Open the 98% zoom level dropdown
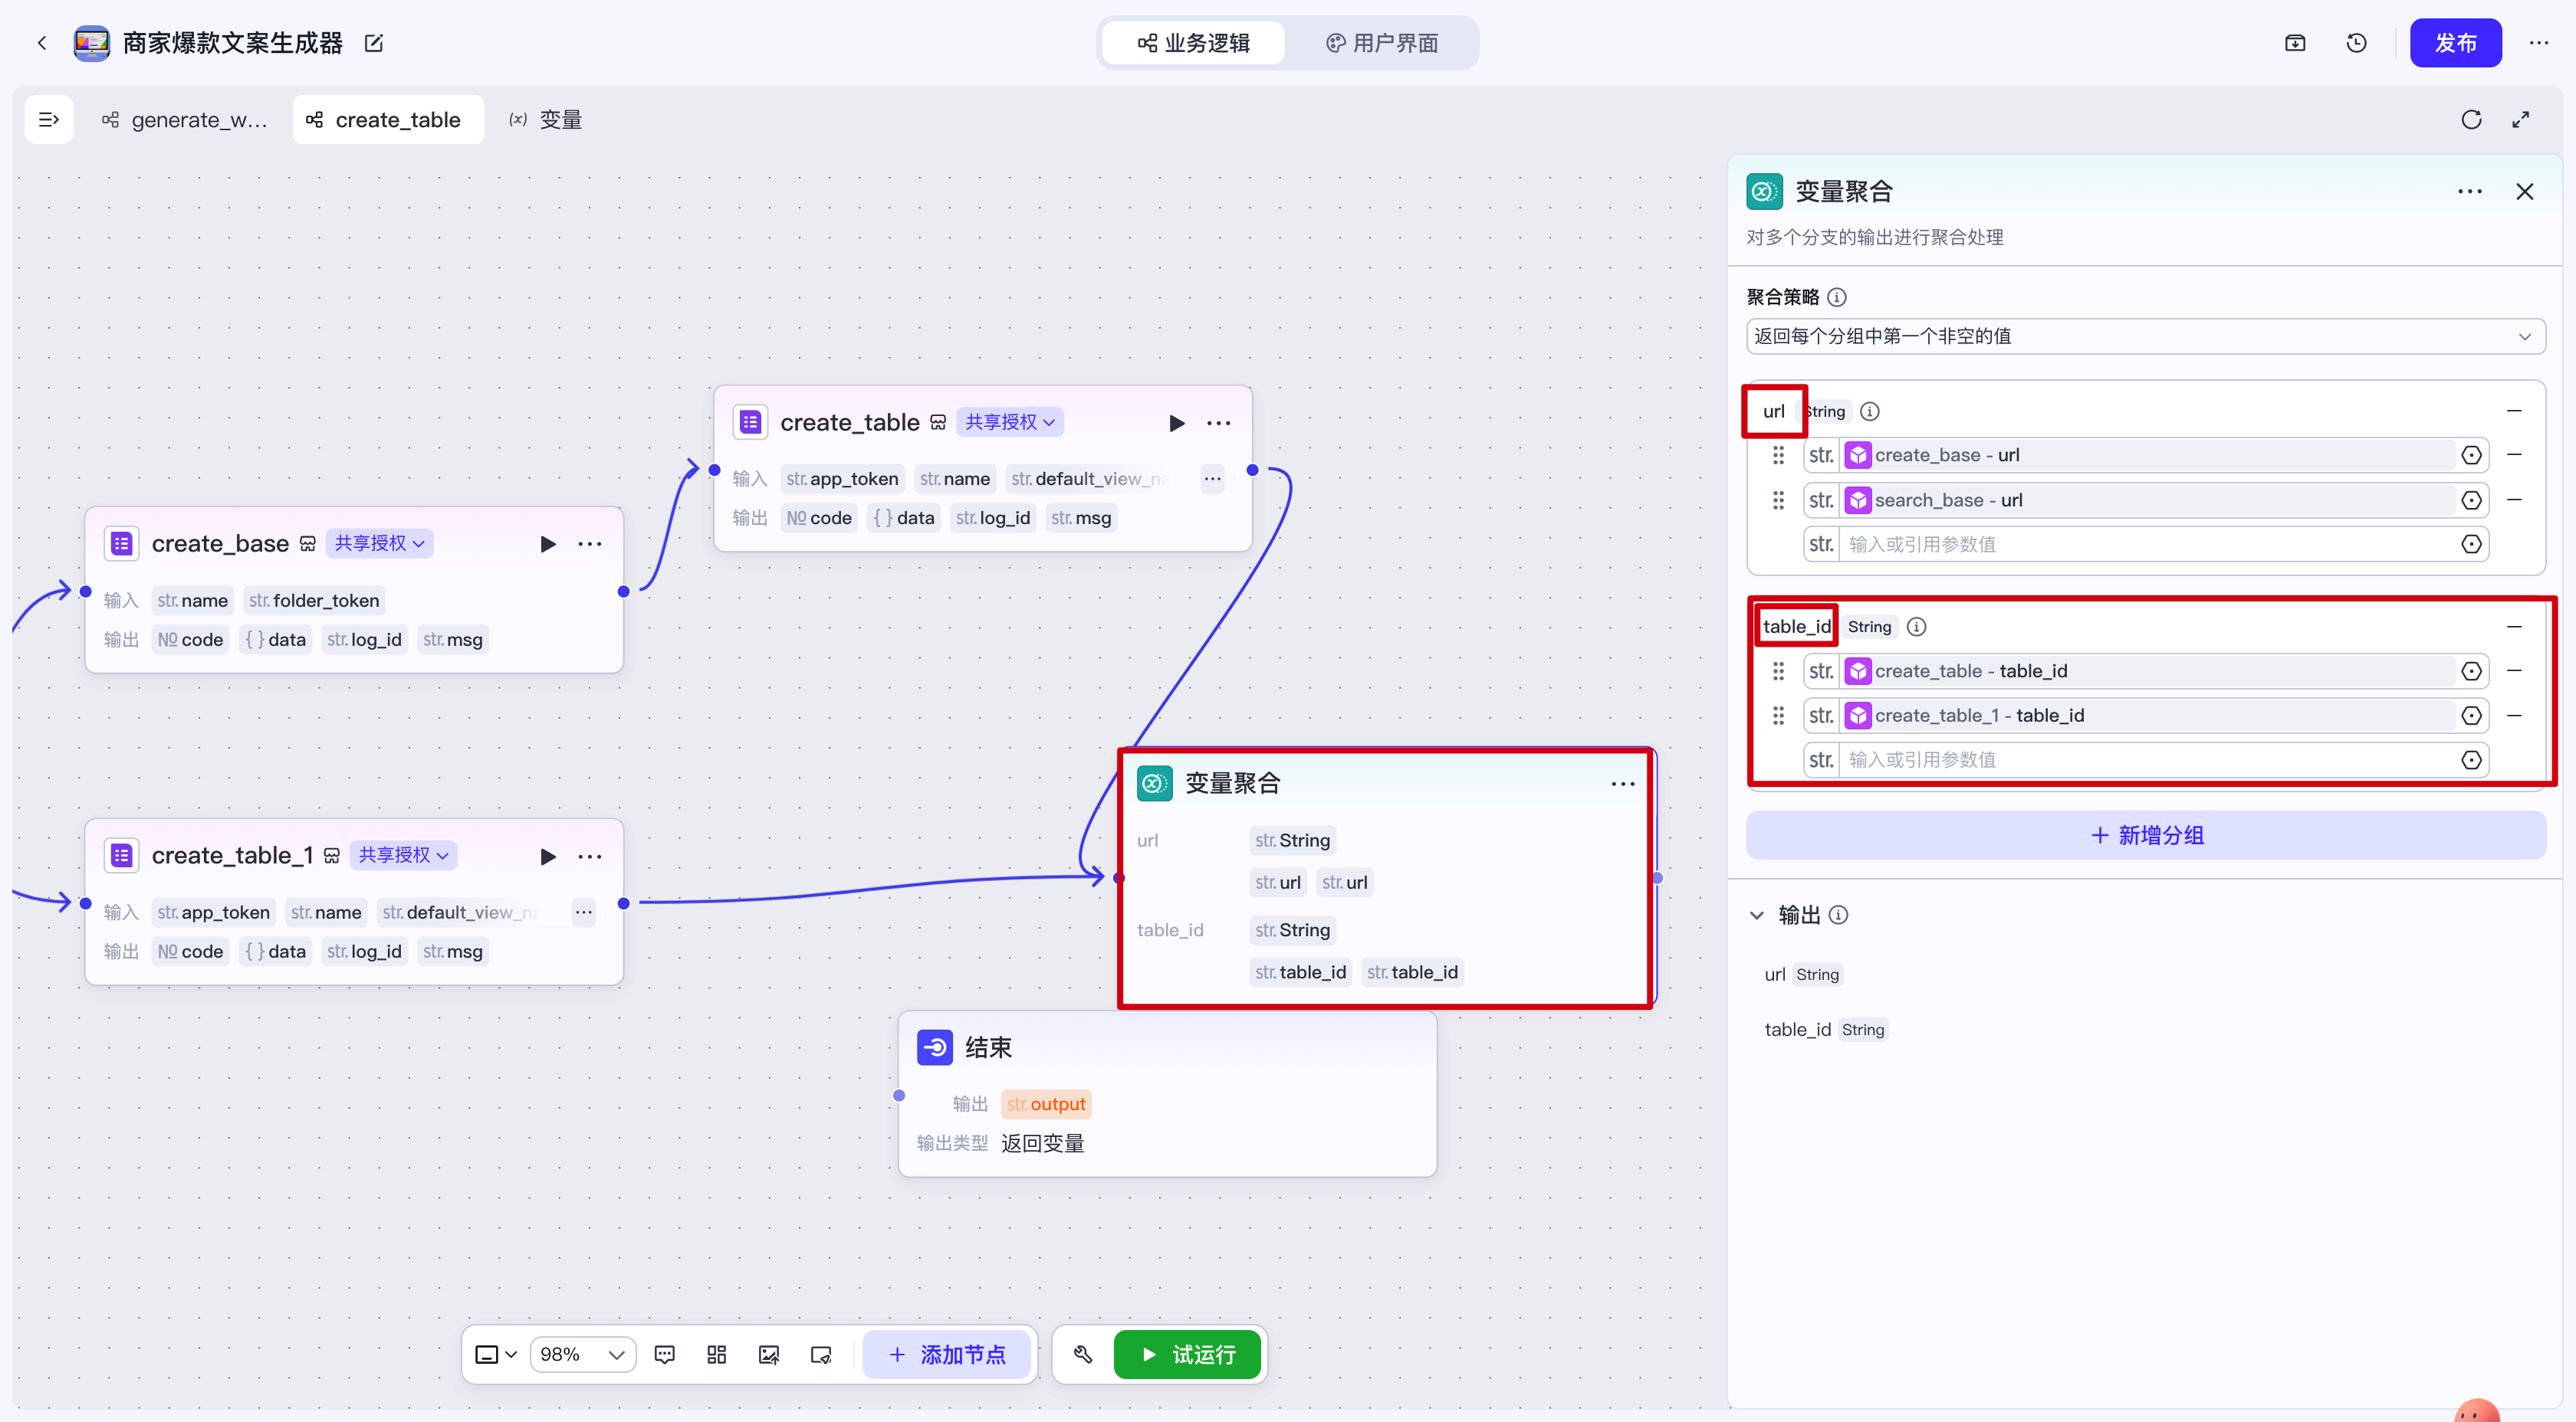Screen dimensions: 2576x1422 pyautogui.click(x=582, y=1354)
